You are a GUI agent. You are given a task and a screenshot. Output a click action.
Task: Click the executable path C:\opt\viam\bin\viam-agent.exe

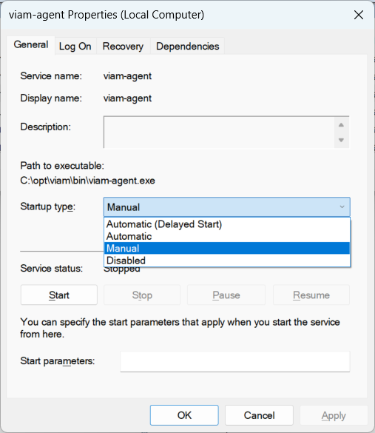(x=87, y=181)
